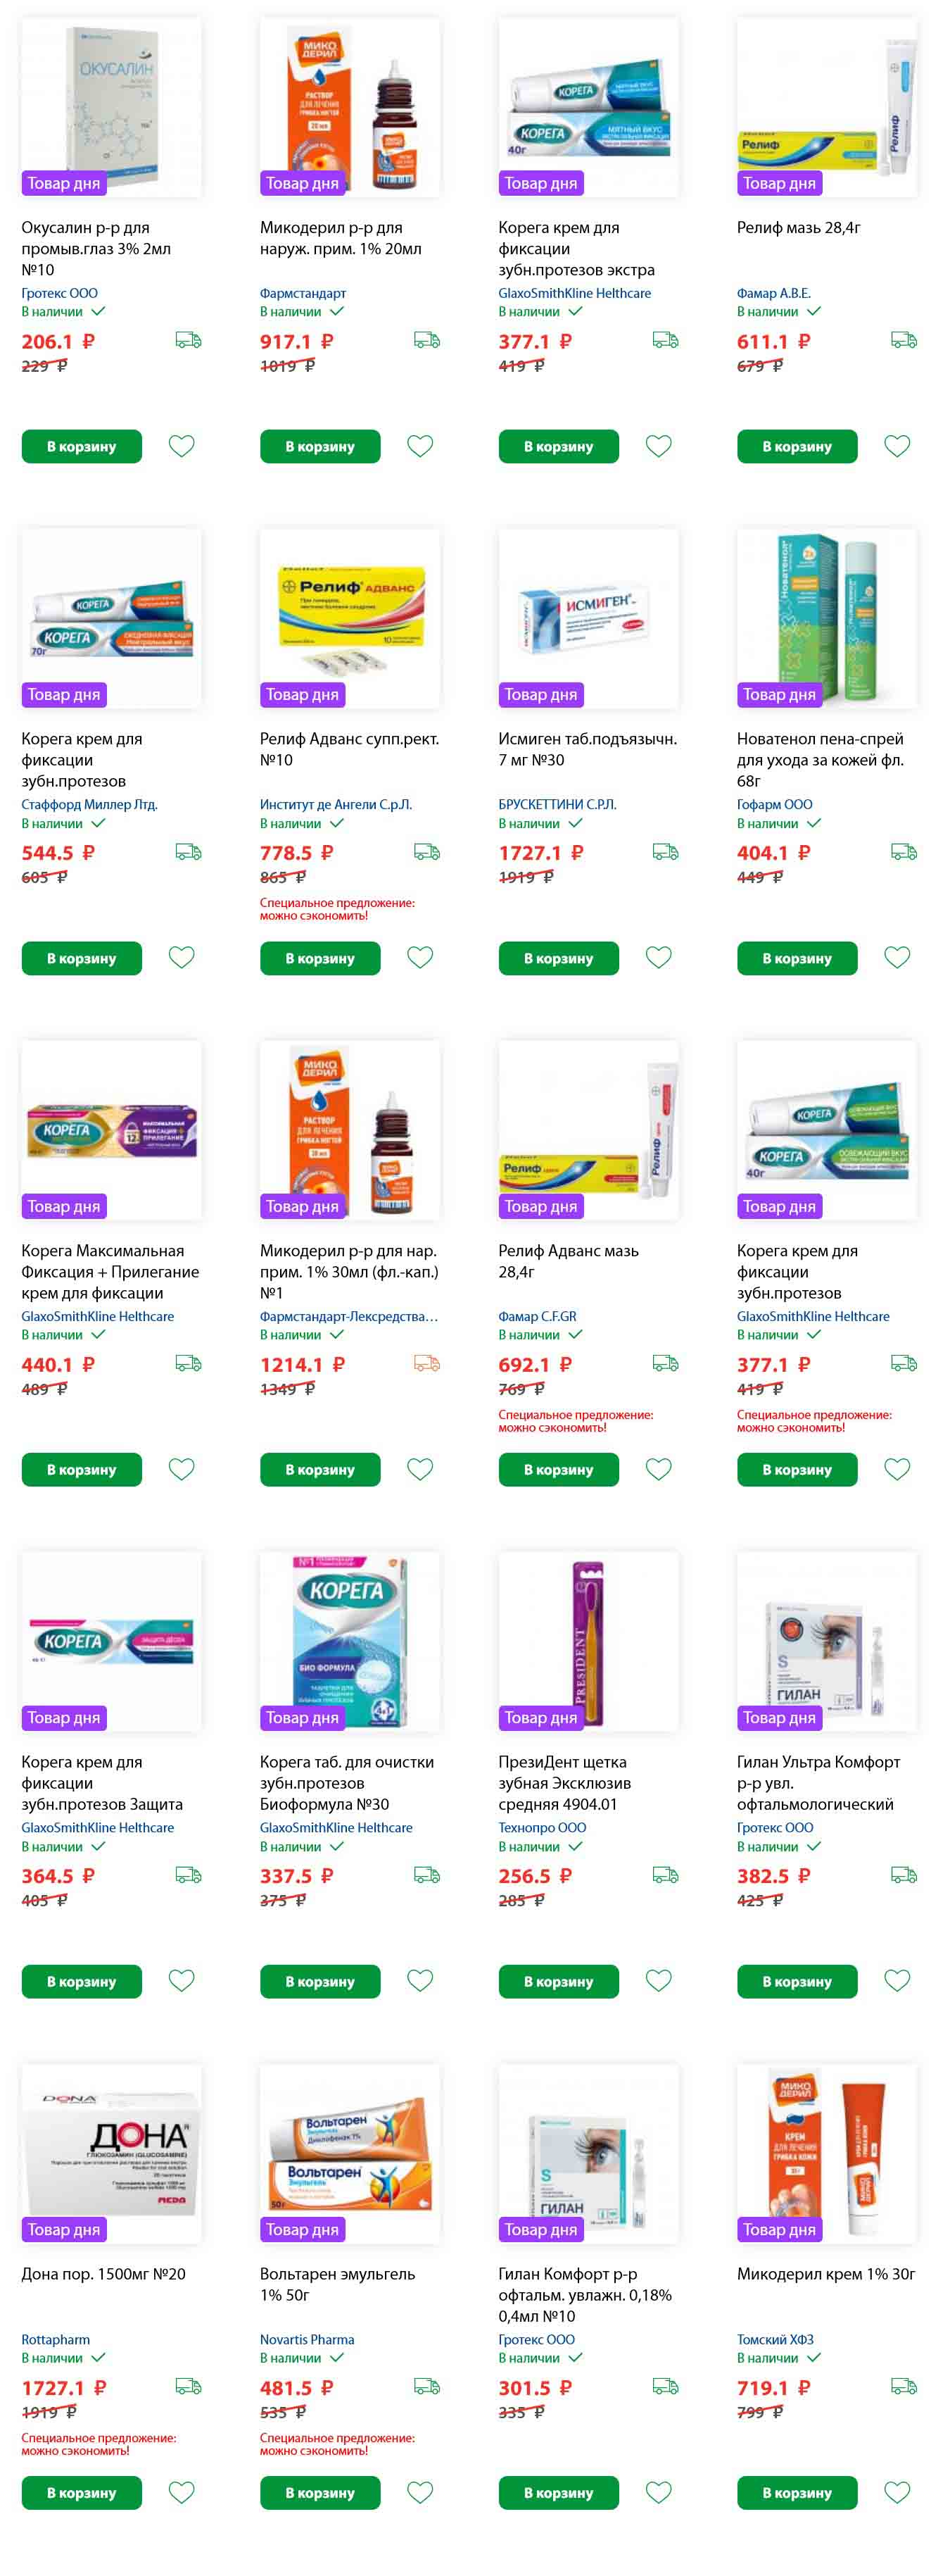Open product title Исмиген таб.подъязычн.

pos(588,749)
